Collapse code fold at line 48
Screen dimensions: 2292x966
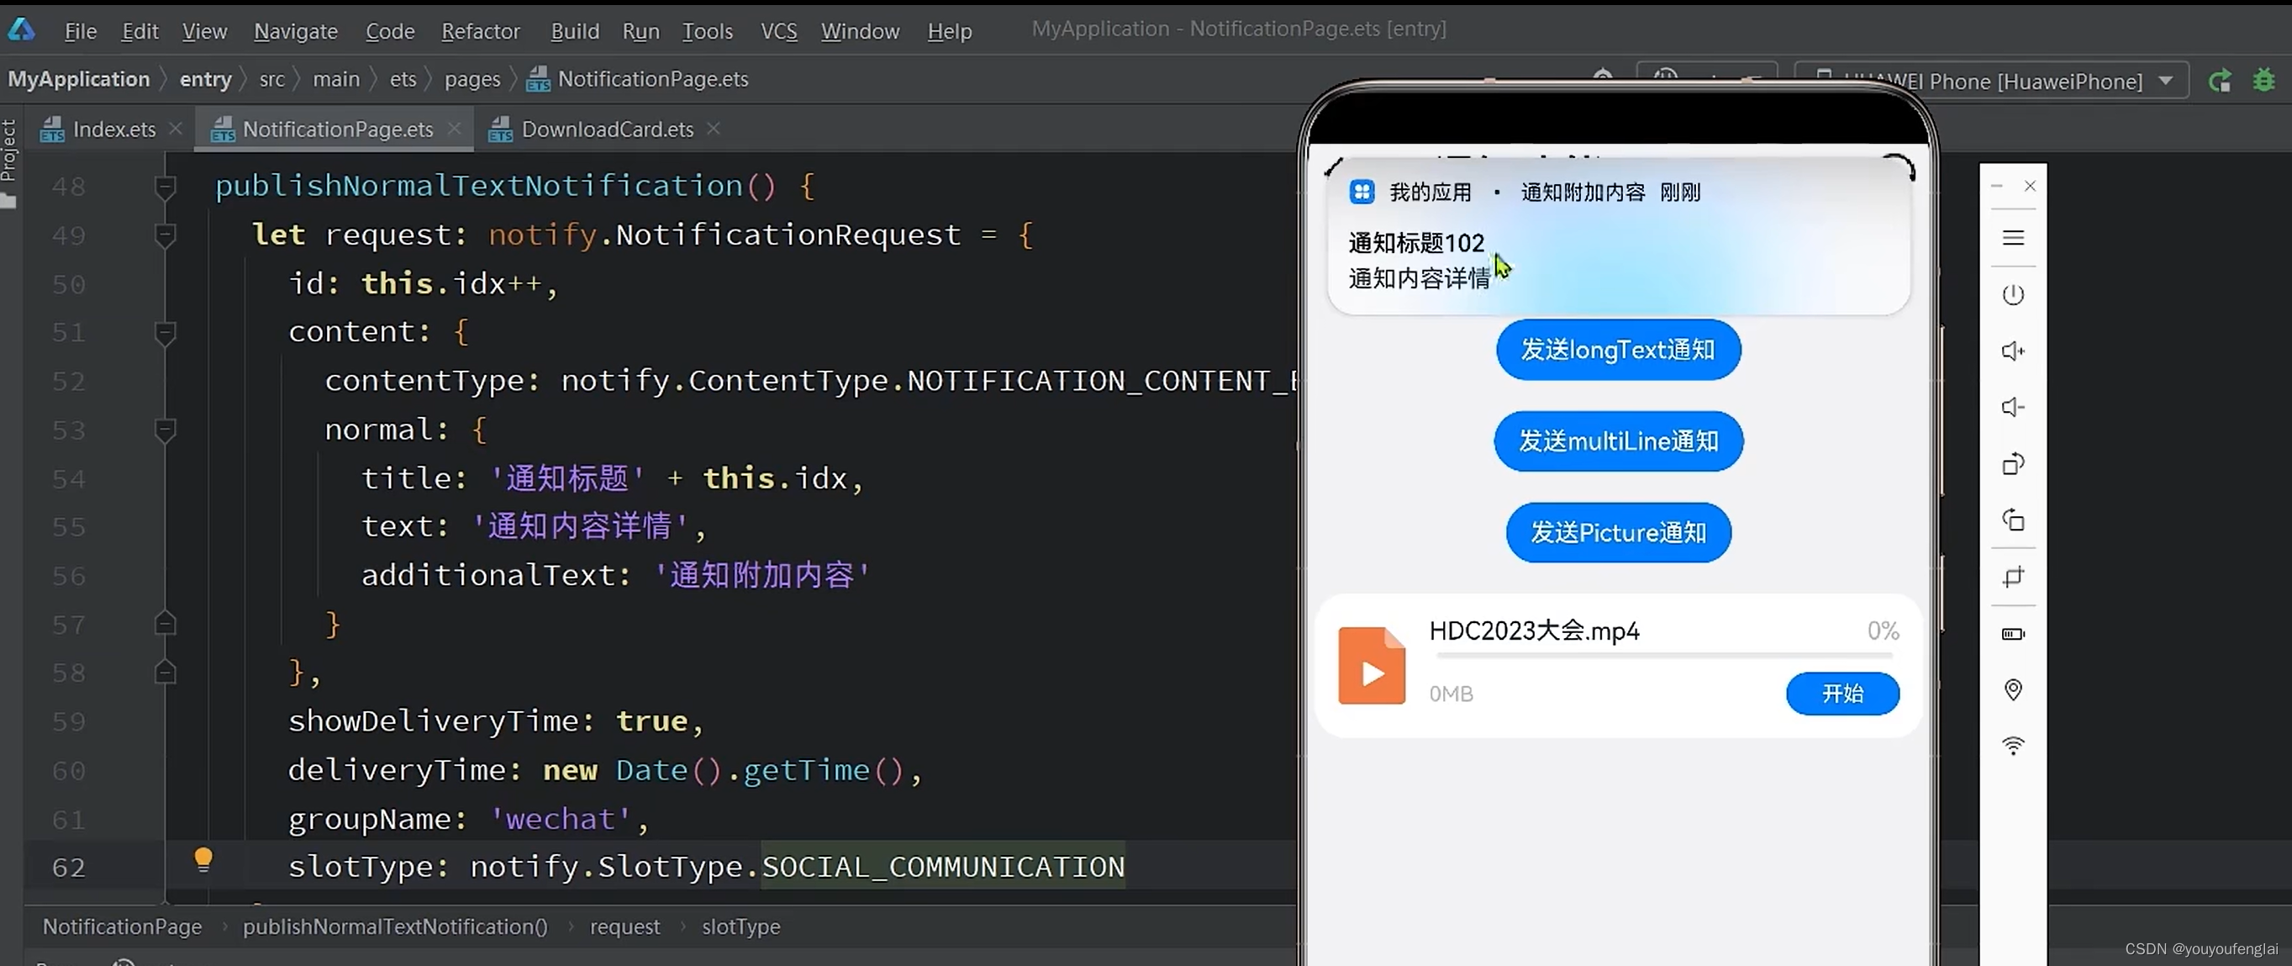click(165, 187)
